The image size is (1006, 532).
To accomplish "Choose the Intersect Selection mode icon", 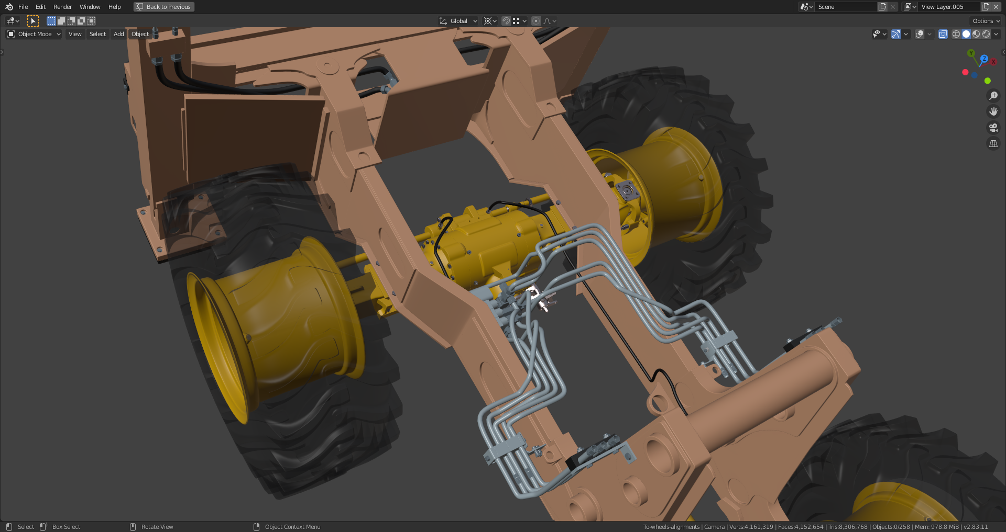I will pyautogui.click(x=91, y=21).
